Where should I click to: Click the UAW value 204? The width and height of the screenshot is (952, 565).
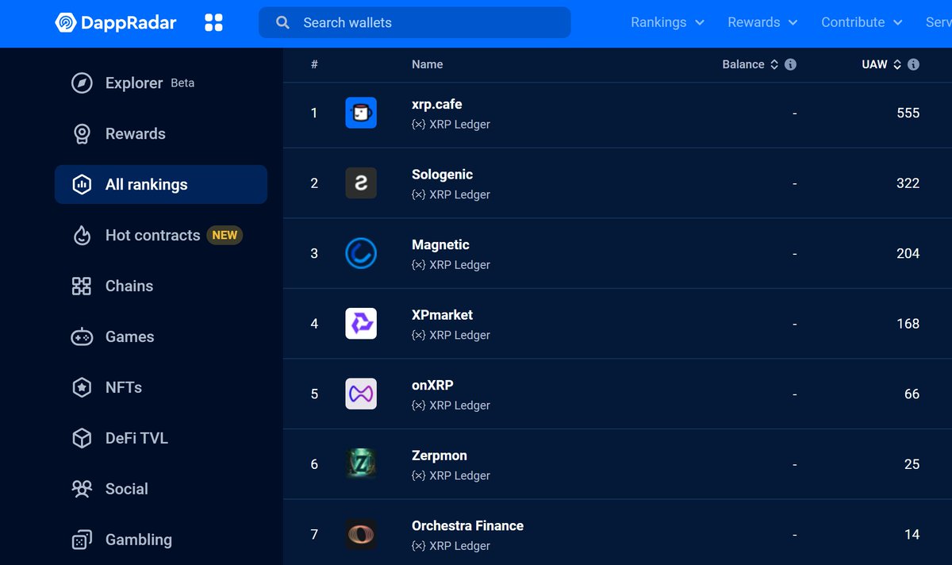[x=908, y=253]
